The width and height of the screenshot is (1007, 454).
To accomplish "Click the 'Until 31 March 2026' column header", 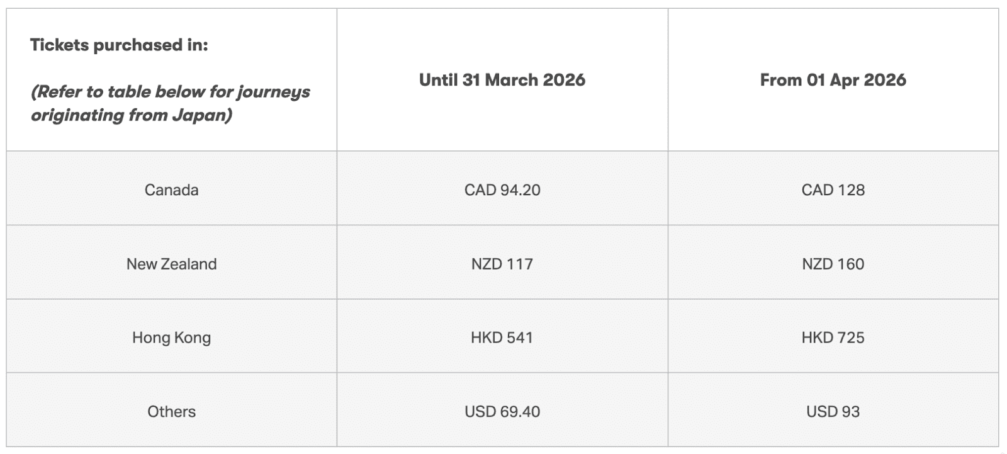I will coord(502,80).
